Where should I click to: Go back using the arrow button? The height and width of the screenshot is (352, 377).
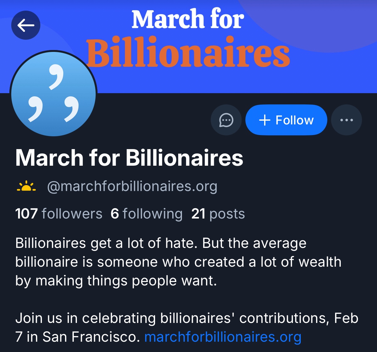(26, 25)
